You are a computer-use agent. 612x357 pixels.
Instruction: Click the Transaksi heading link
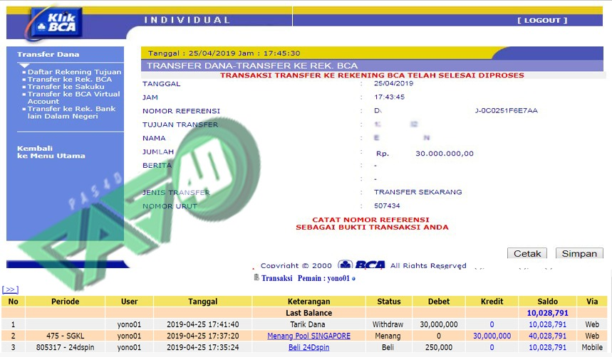click(x=276, y=278)
